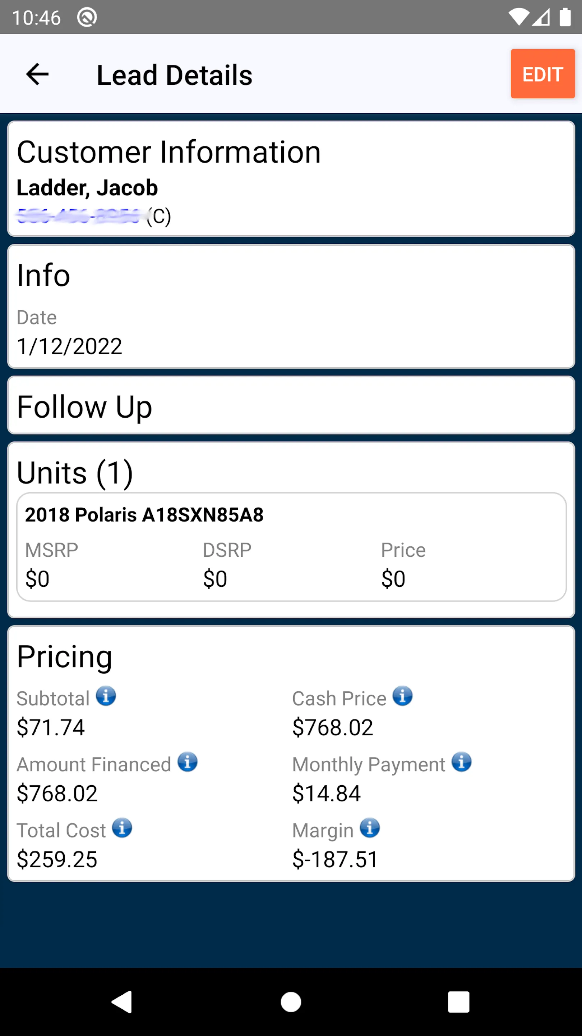
Task: Expand the Follow Up section
Action: pos(291,405)
